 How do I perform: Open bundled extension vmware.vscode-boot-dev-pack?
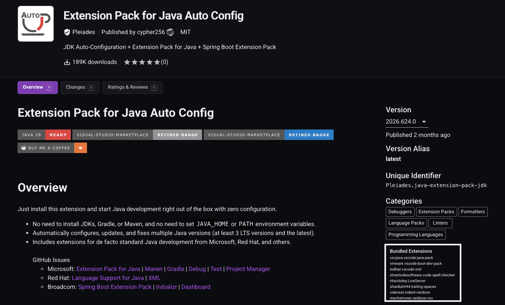click(416, 263)
